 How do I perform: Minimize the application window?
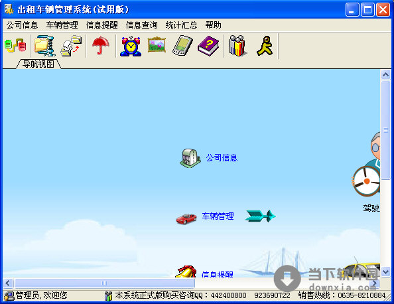[352, 10]
